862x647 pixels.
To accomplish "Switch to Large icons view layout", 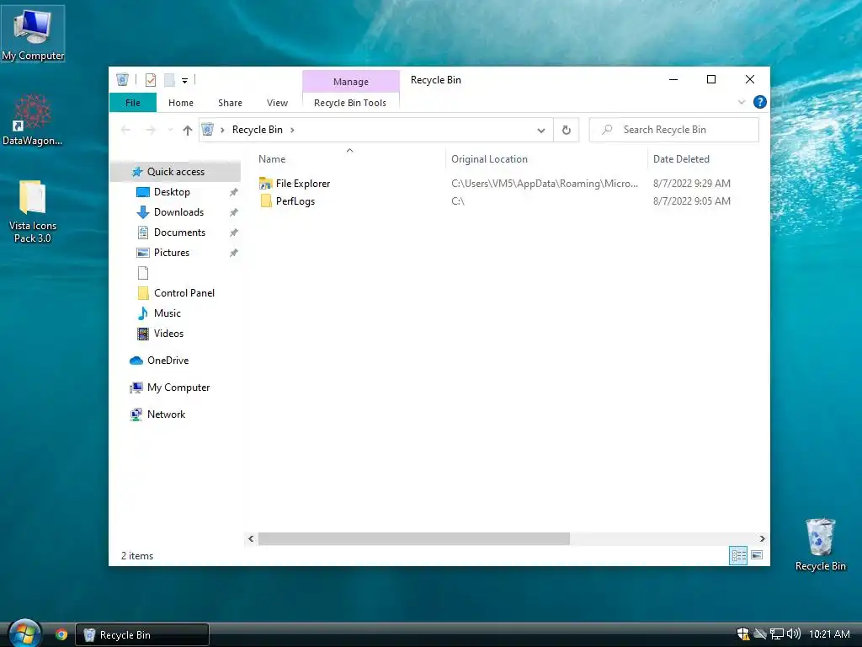I will 757,555.
